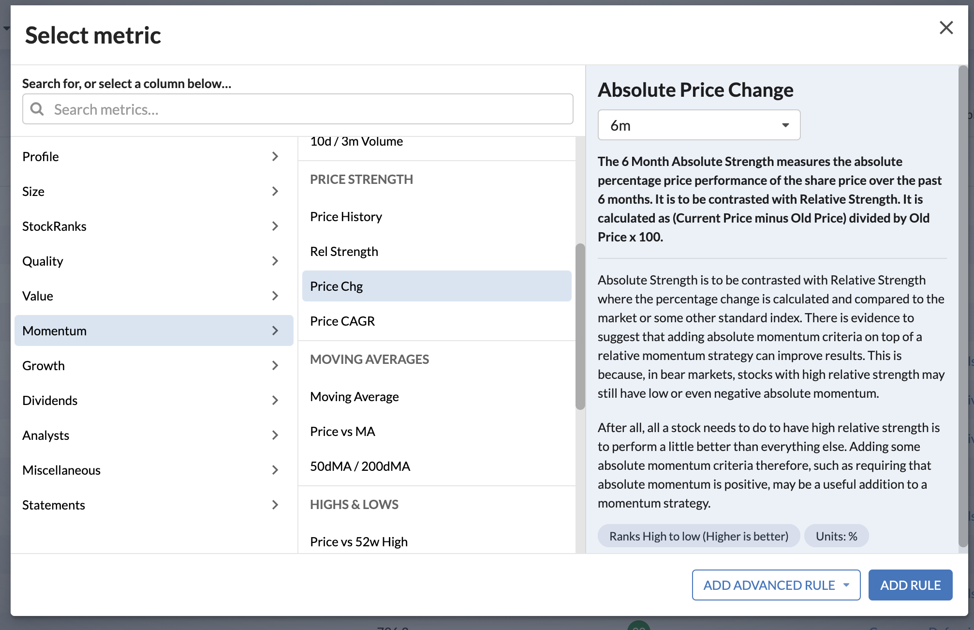
Task: Choose the Price vs MA metric
Action: pos(437,431)
